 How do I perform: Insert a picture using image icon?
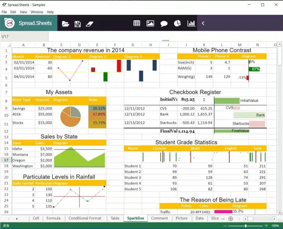[x=150, y=23]
